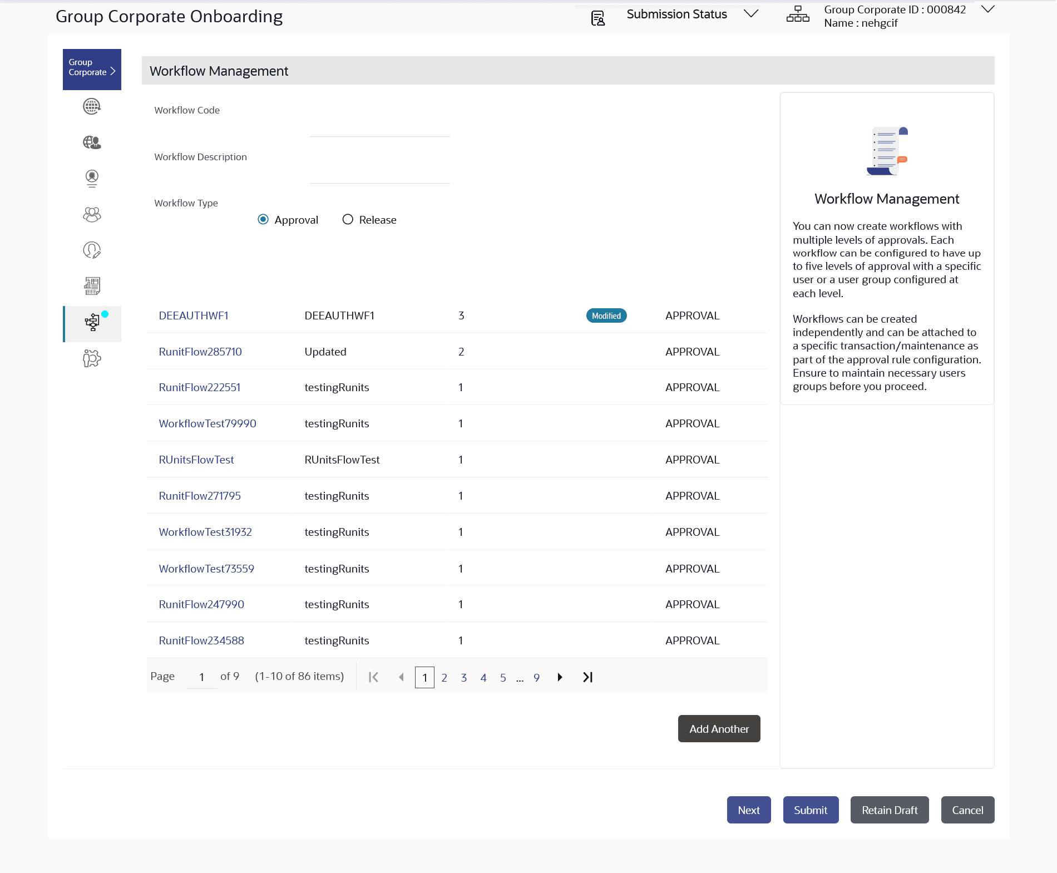Open workflow RunitFlow285710
The image size is (1057, 873).
point(200,352)
